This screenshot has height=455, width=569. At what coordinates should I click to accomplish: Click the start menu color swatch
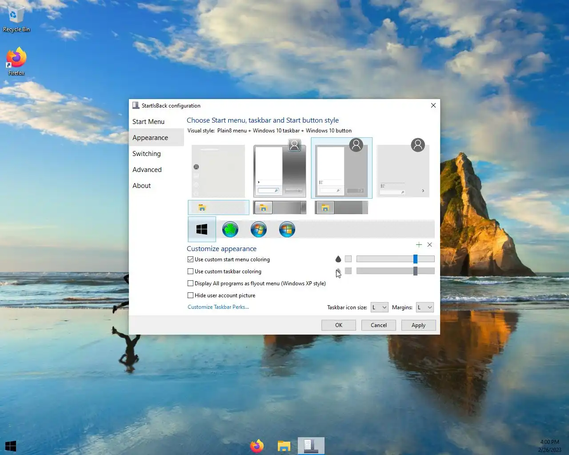pyautogui.click(x=348, y=259)
